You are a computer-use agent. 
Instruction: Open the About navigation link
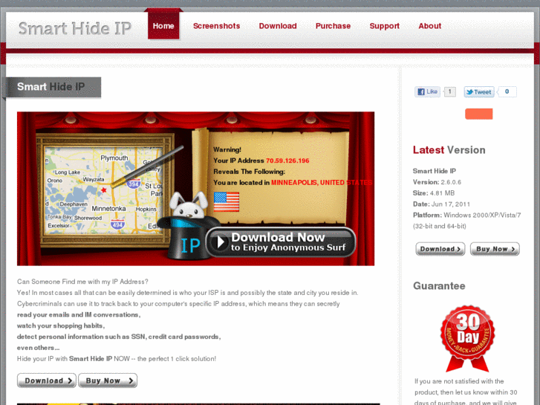point(430,26)
